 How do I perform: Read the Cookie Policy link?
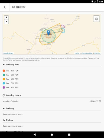[x=8, y=60]
